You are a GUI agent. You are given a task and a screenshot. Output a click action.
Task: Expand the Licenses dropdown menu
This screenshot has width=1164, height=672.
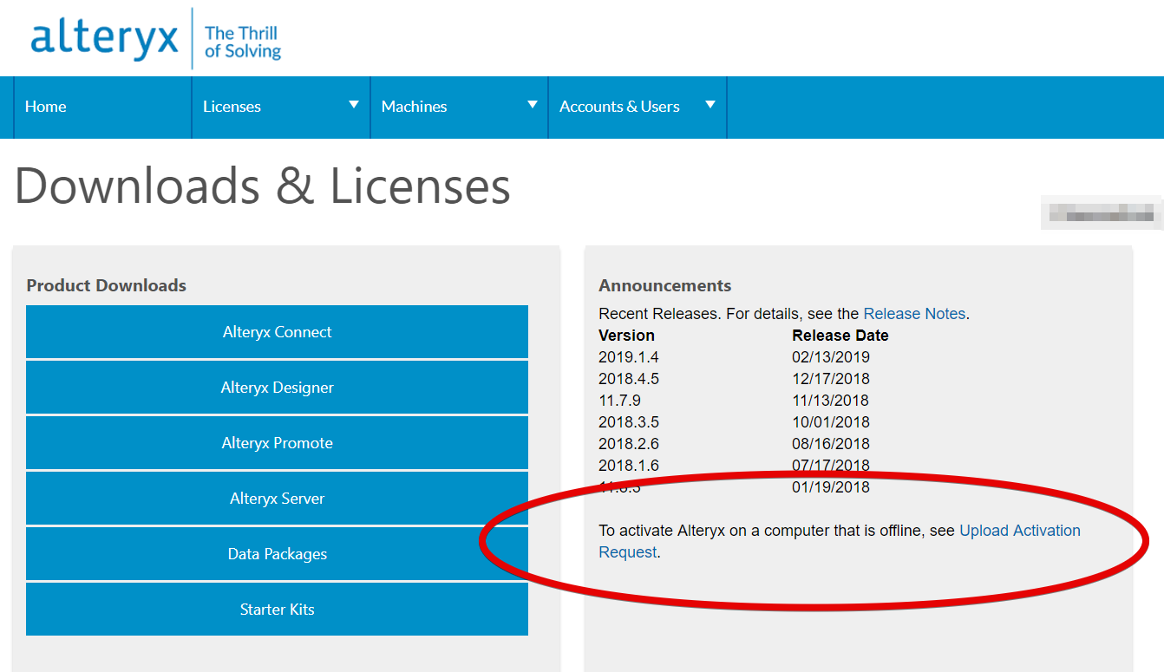(x=354, y=104)
